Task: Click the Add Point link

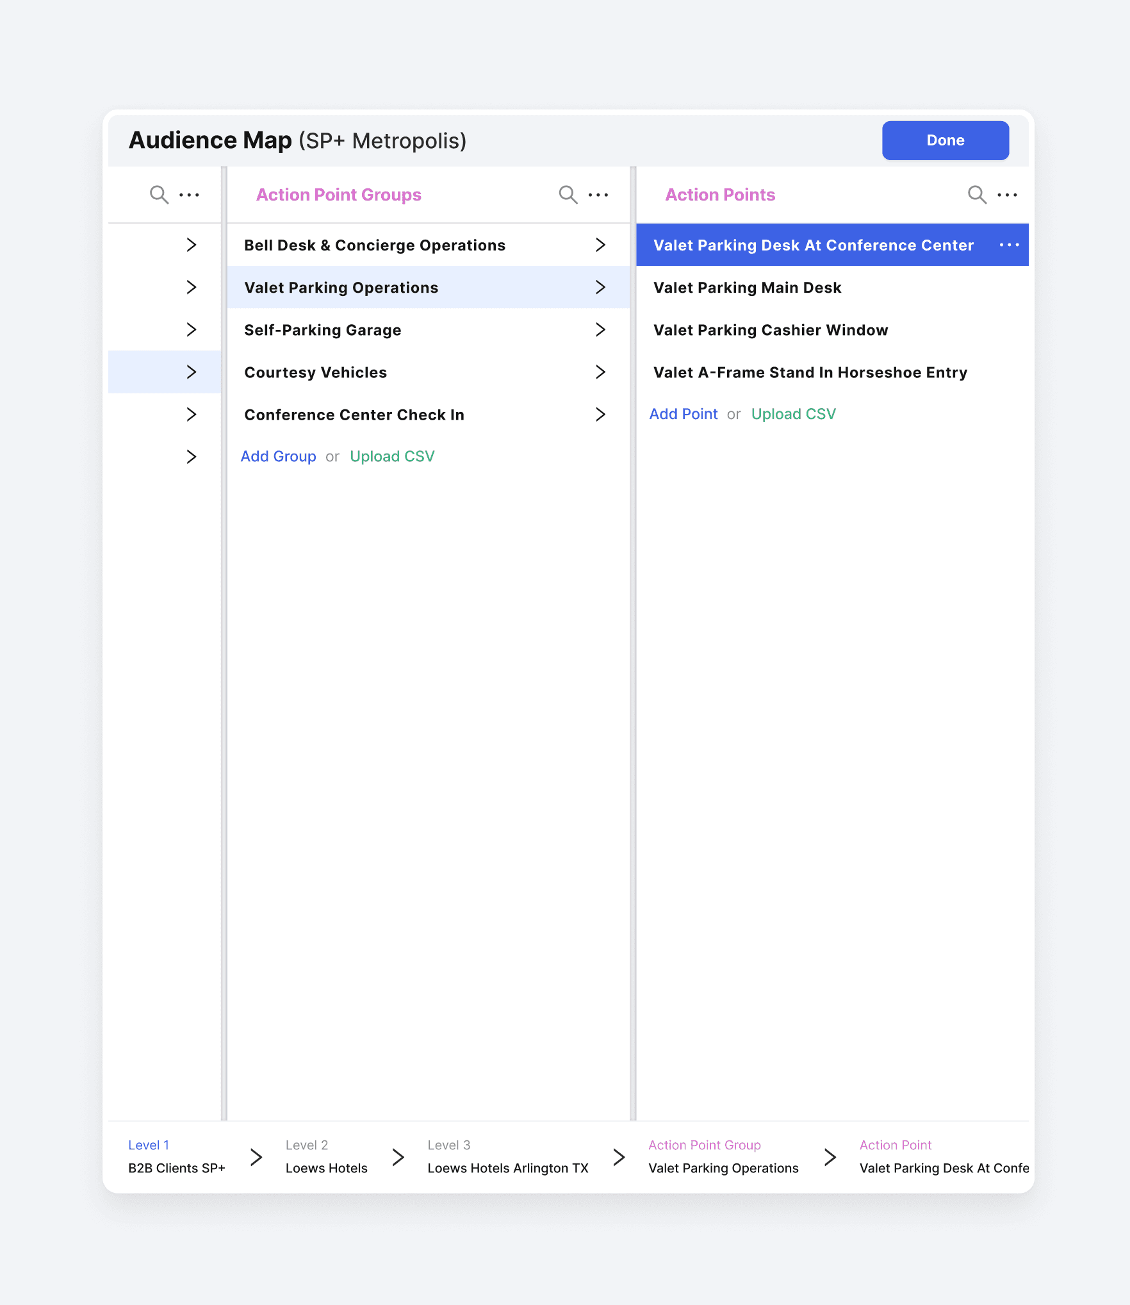Action: [x=683, y=414]
